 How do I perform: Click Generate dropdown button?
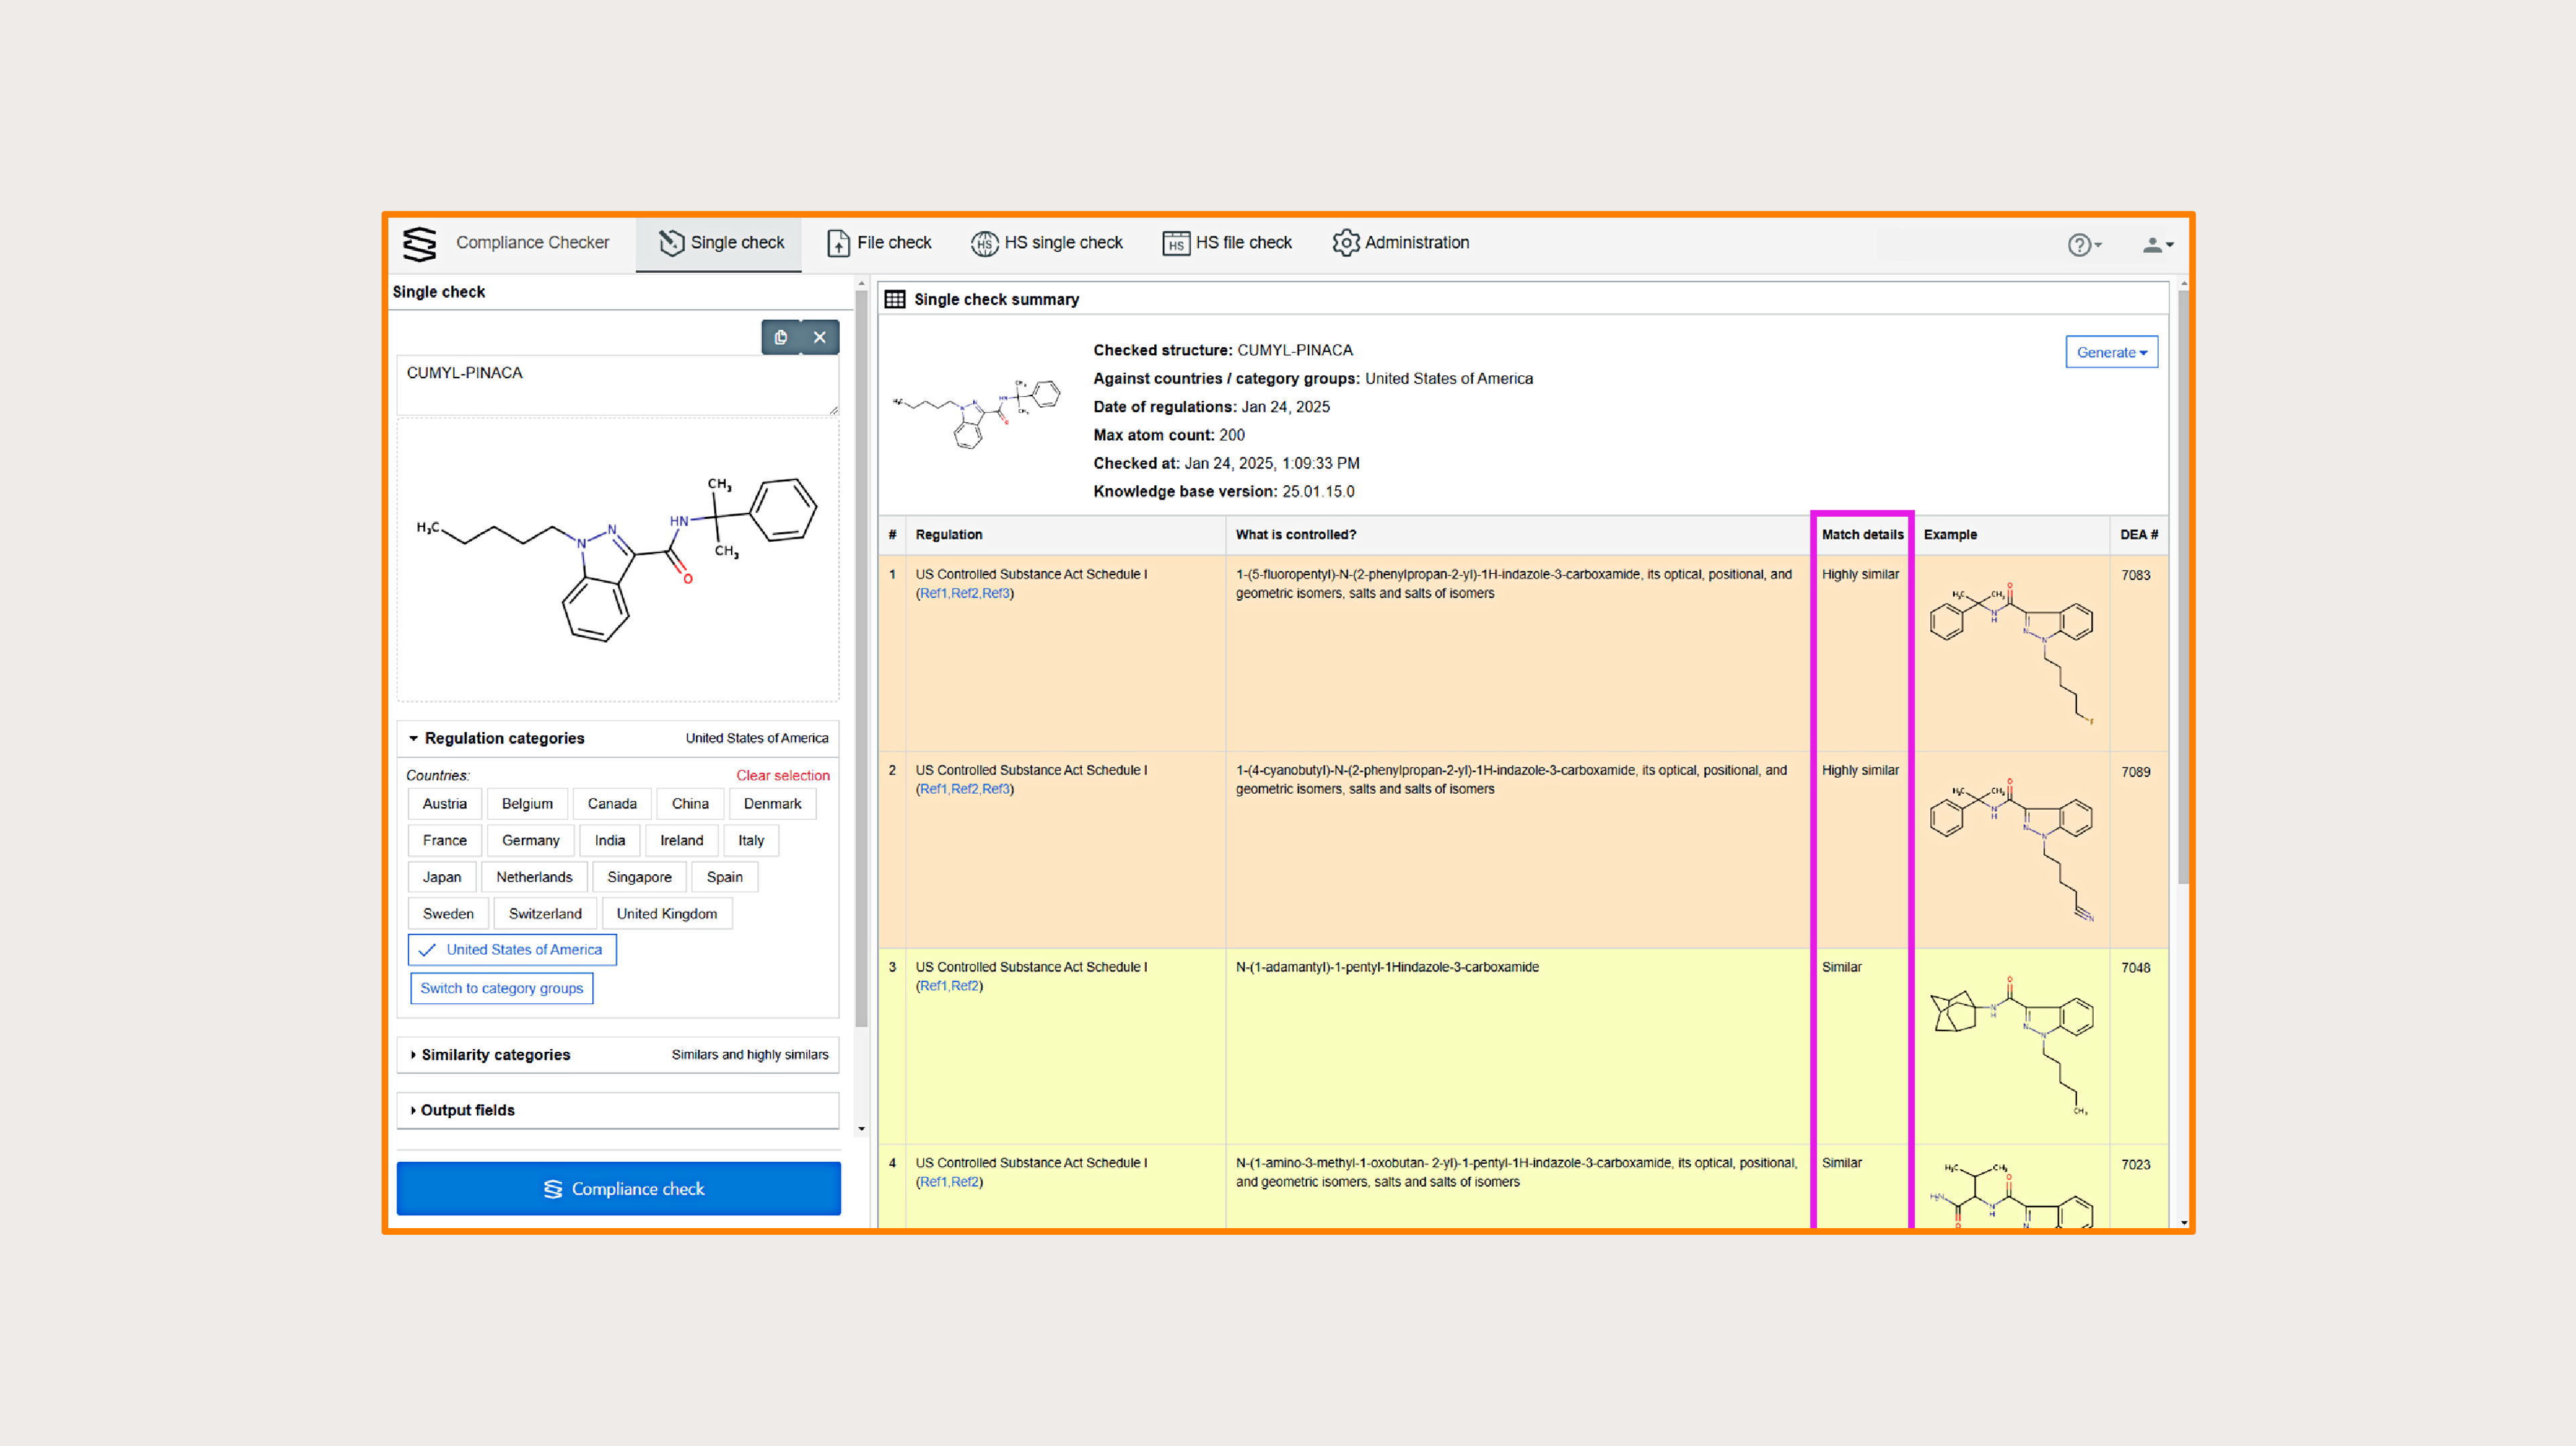tap(2109, 352)
